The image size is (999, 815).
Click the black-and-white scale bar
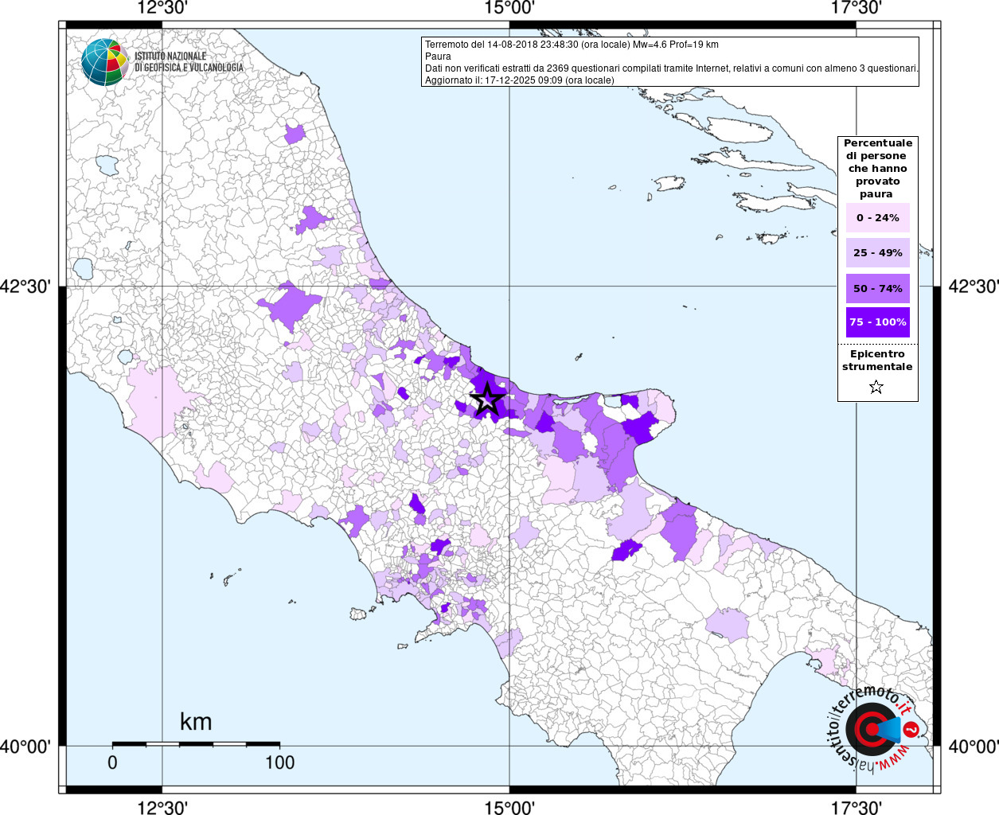point(196,743)
